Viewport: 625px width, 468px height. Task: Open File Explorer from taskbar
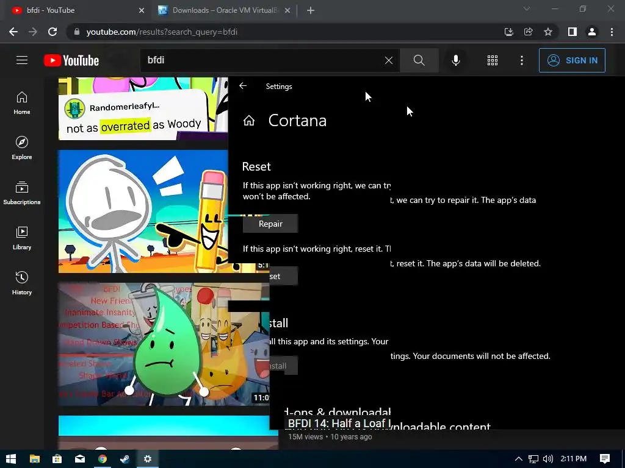pos(35,459)
